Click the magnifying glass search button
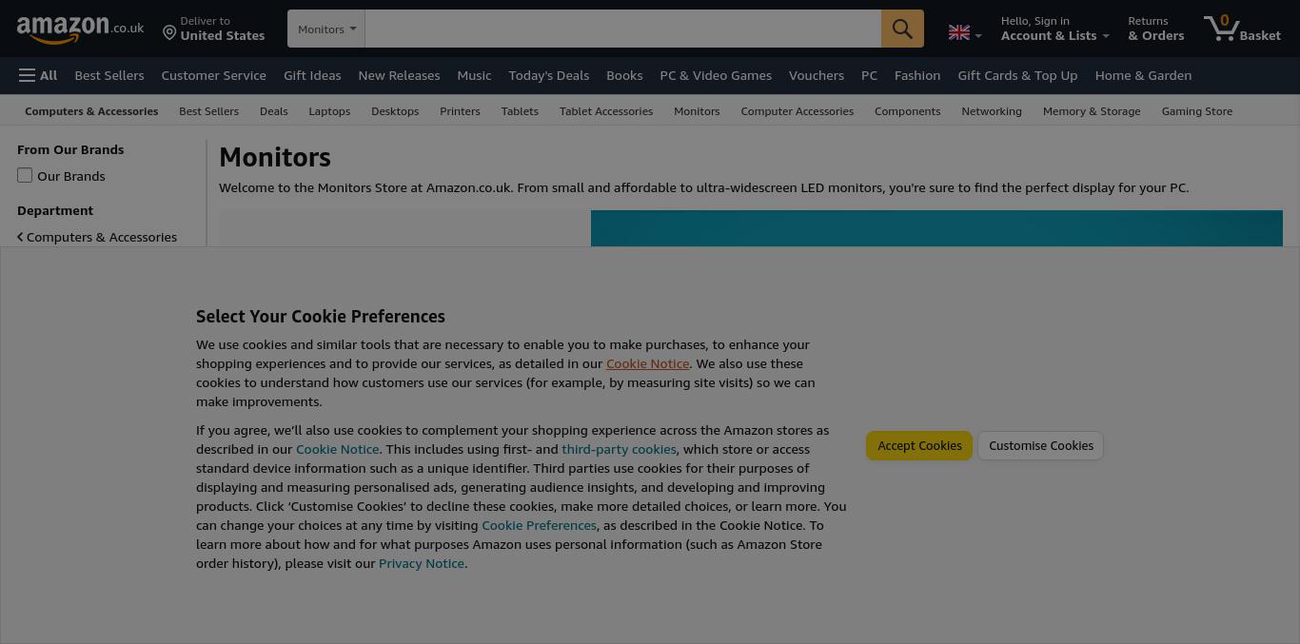The height and width of the screenshot is (644, 1300). [902, 29]
